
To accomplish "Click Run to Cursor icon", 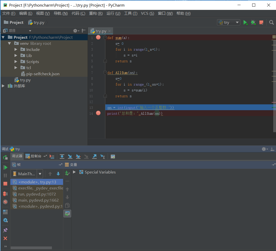I will point(103,157).
